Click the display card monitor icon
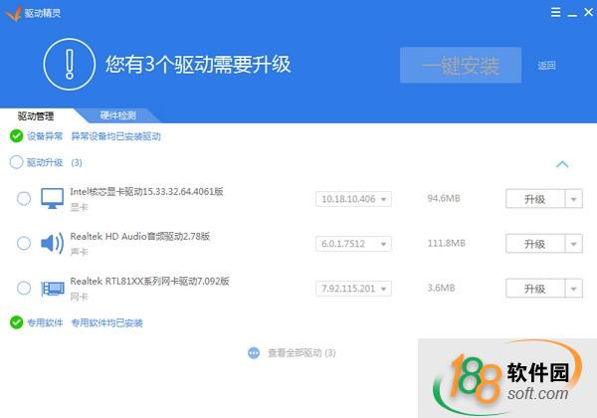 pyautogui.click(x=52, y=198)
